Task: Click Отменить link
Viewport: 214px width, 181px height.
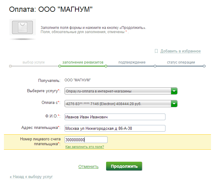Action: pos(88,167)
